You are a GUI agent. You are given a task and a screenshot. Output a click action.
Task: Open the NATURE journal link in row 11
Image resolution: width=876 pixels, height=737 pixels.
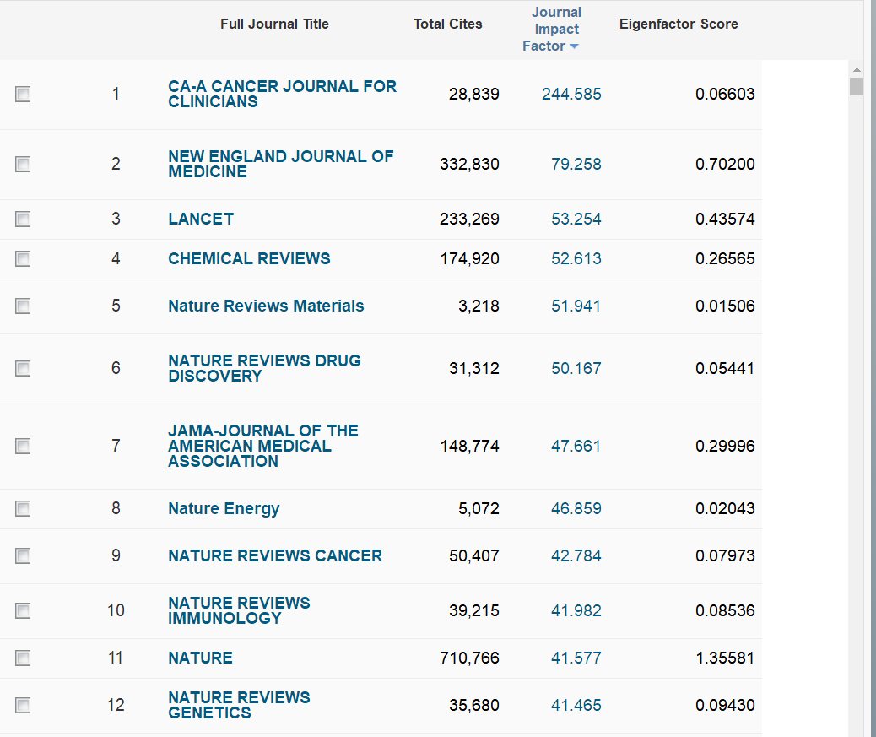[200, 658]
